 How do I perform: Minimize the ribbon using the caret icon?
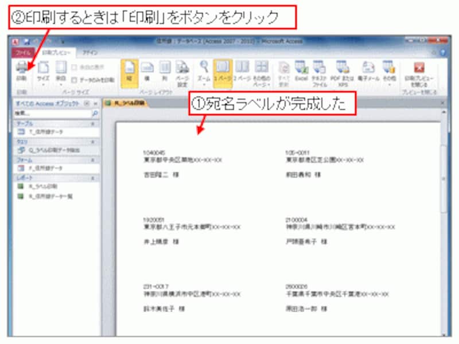click(x=434, y=53)
